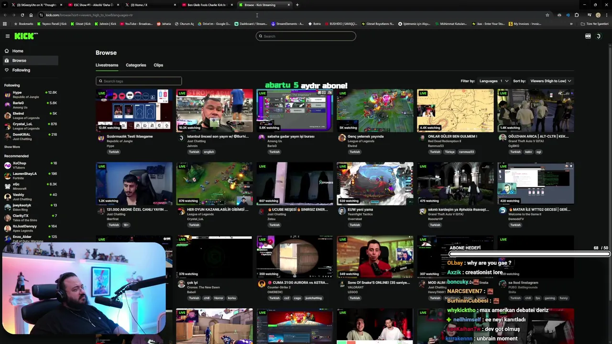Viewport: 612px width, 344px height.
Task: Switch to the Ben Gleib Fools Charlie Kirk tab
Action: (x=207, y=5)
